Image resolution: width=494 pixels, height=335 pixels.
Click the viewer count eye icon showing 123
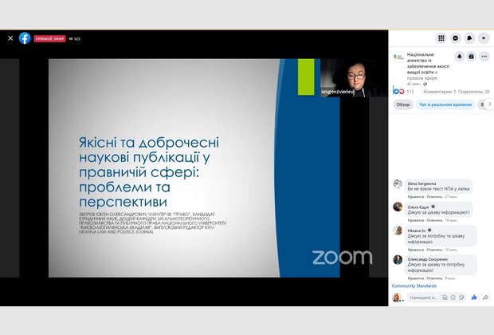[71, 39]
